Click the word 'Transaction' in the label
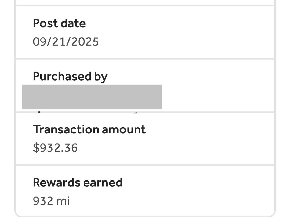 click(x=66, y=129)
